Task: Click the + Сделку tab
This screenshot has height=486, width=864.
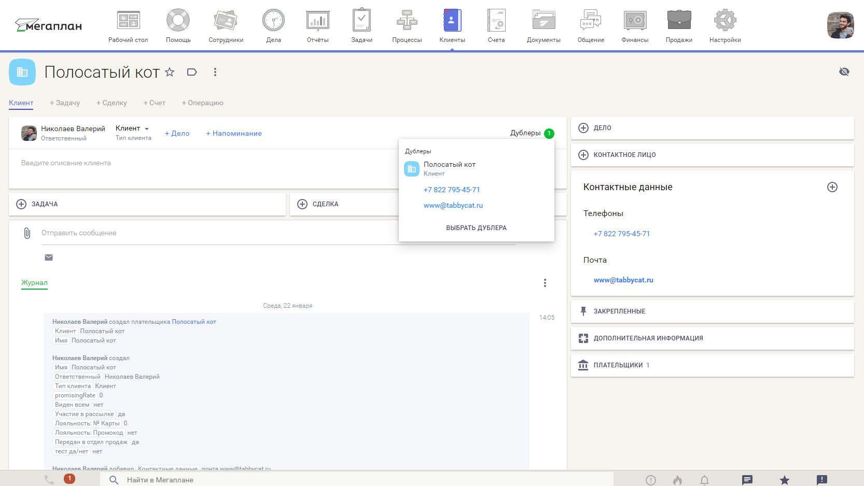Action: point(112,103)
